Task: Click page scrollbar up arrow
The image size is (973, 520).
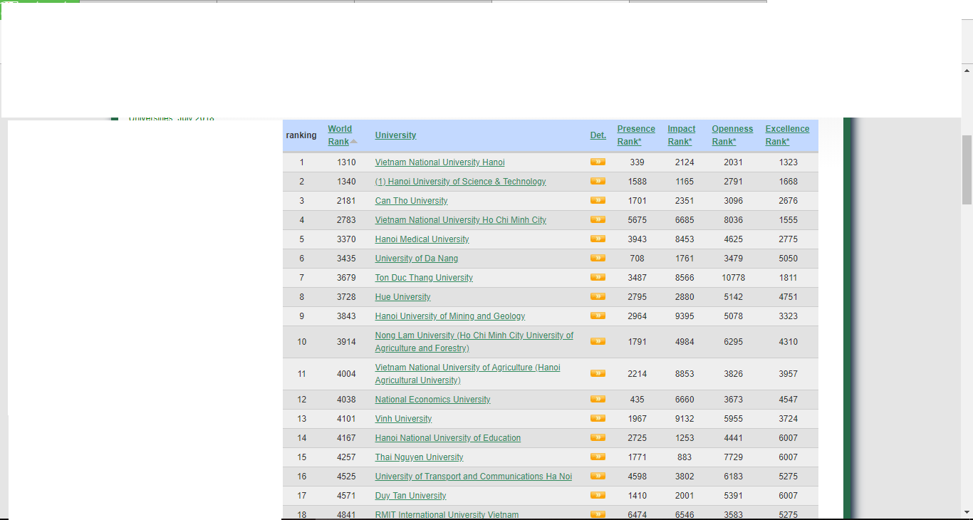Action: (x=967, y=71)
